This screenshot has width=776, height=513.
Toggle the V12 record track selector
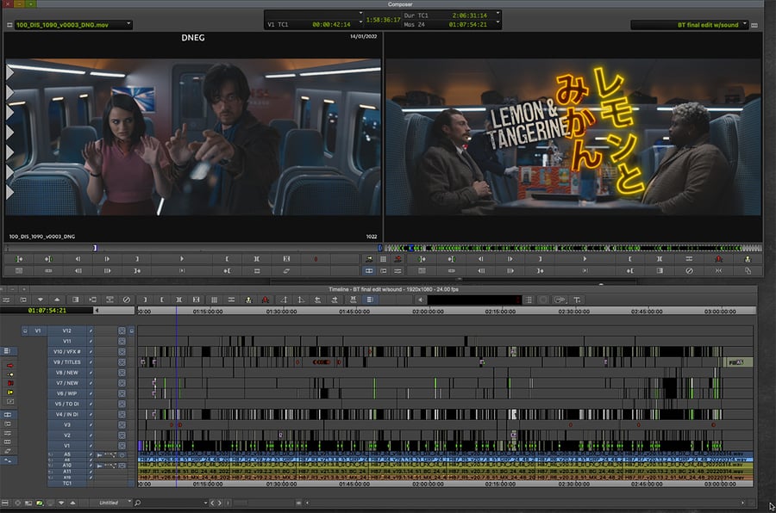pos(66,331)
